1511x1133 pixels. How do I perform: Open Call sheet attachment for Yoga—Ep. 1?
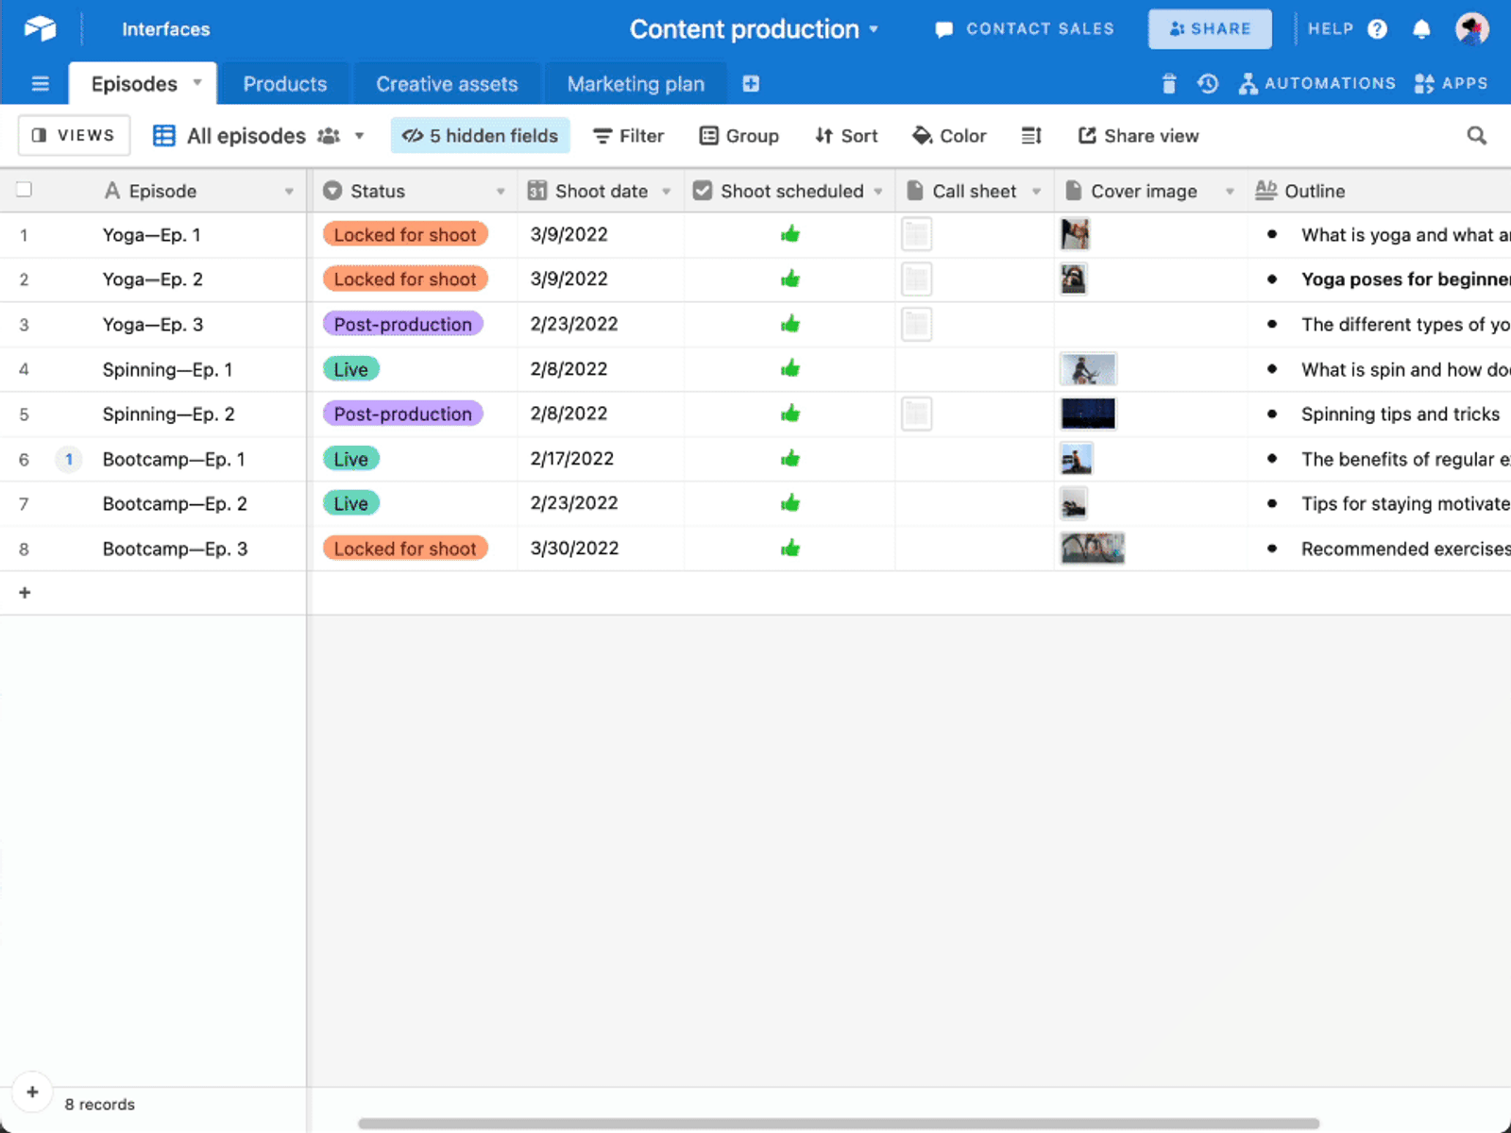pos(916,234)
